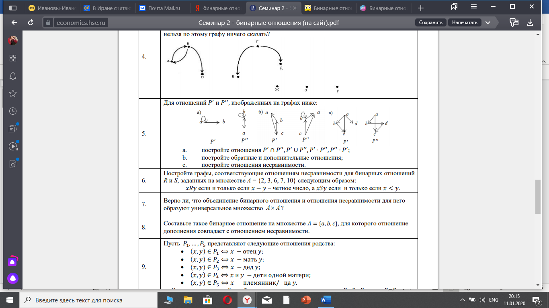Click the Yandex Browser taskbar icon

(x=247, y=300)
